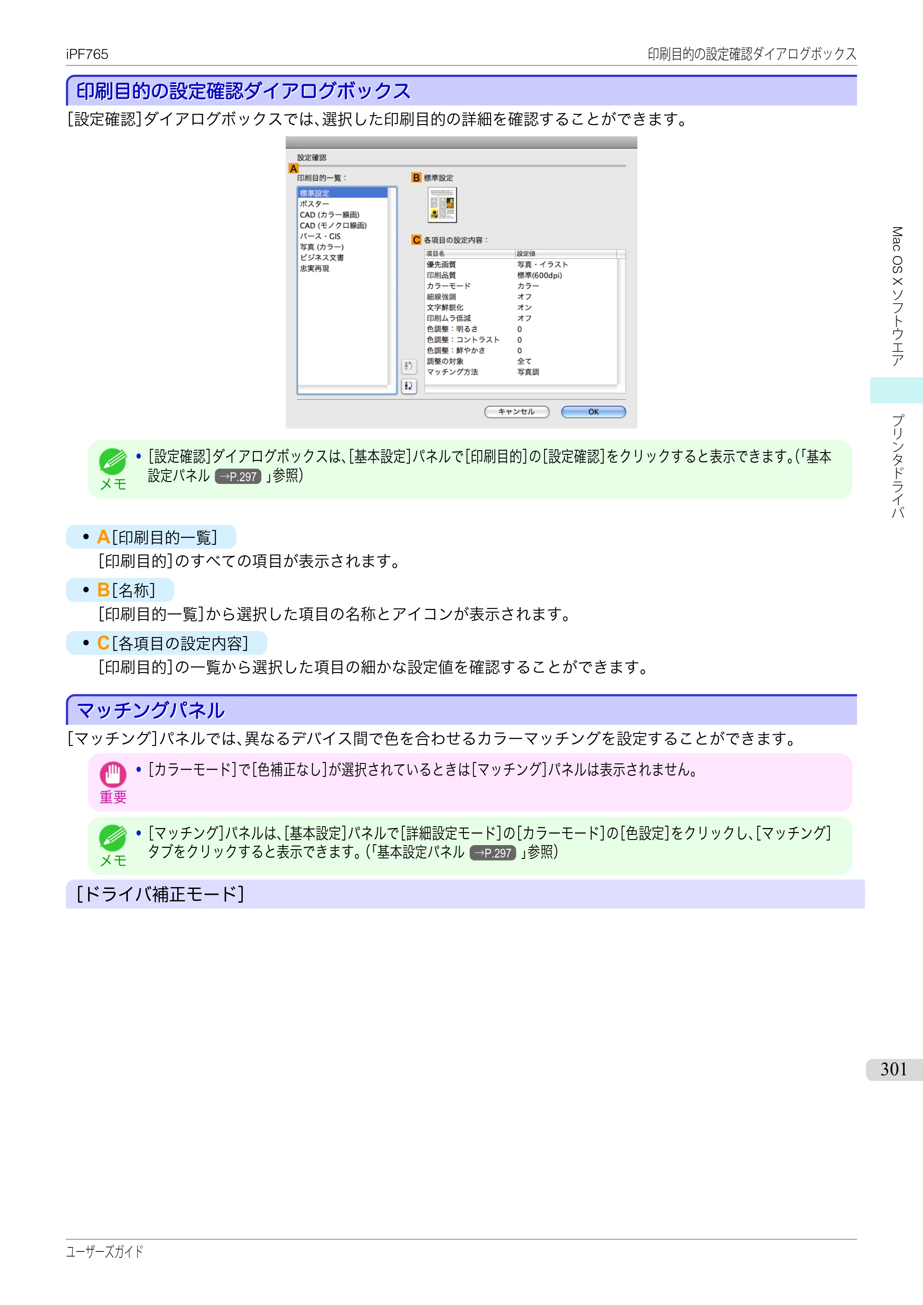Image resolution: width=923 pixels, height=1305 pixels.
Task: Click the 印刷品質 row name
Action: click(441, 275)
